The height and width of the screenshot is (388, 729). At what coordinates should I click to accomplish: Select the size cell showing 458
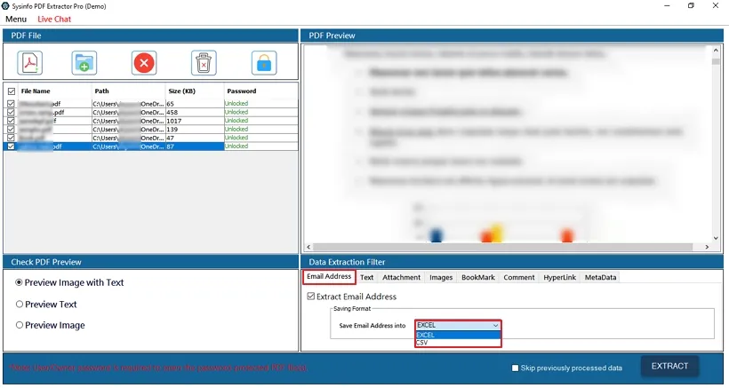tap(195, 112)
